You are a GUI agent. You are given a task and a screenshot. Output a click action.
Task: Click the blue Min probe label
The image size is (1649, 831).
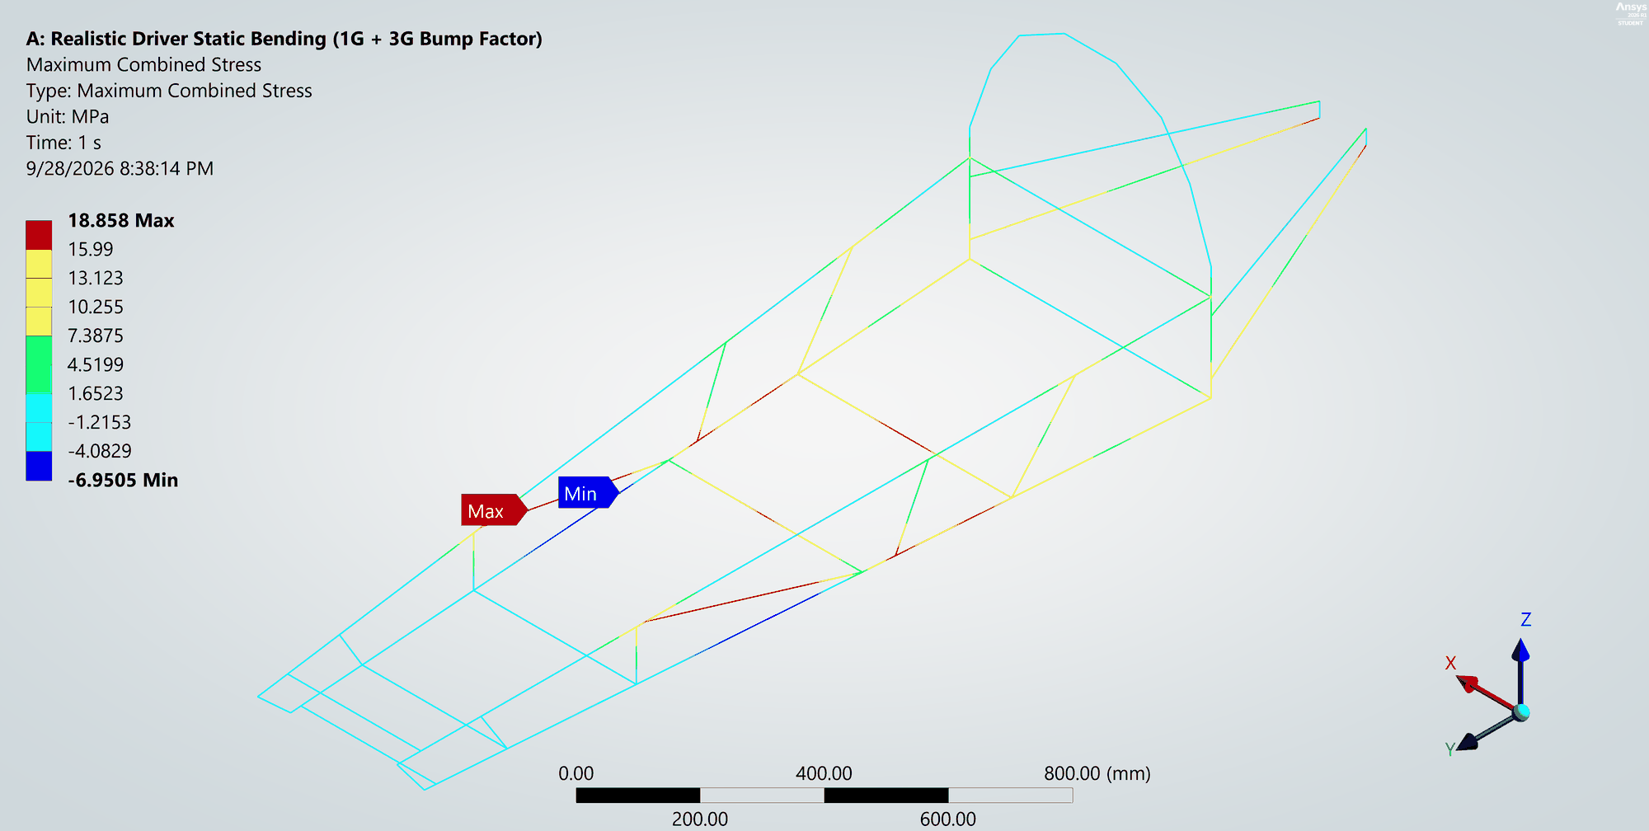pos(589,493)
